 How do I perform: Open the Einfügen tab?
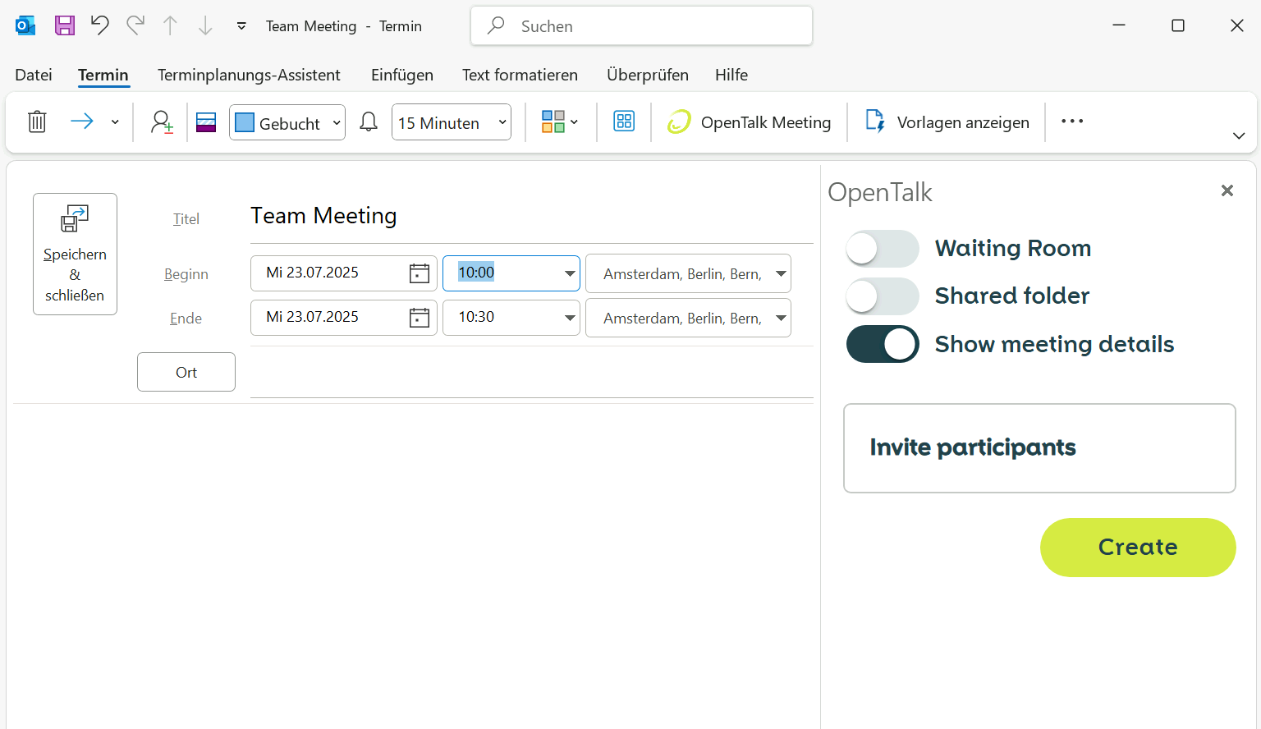402,75
